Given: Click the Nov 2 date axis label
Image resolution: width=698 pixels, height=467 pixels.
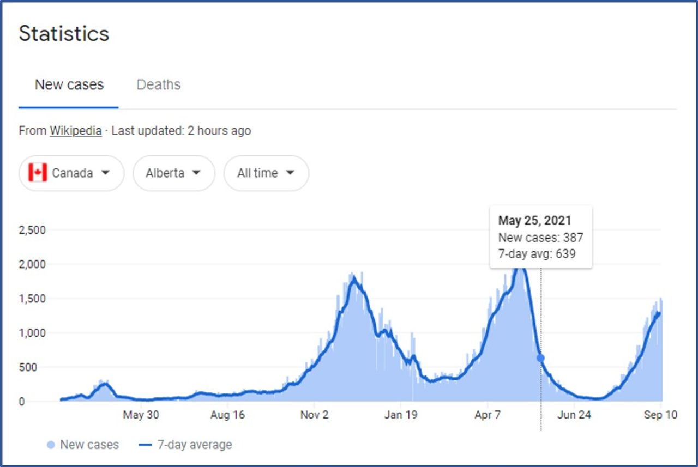Looking at the screenshot, I should 314,415.
